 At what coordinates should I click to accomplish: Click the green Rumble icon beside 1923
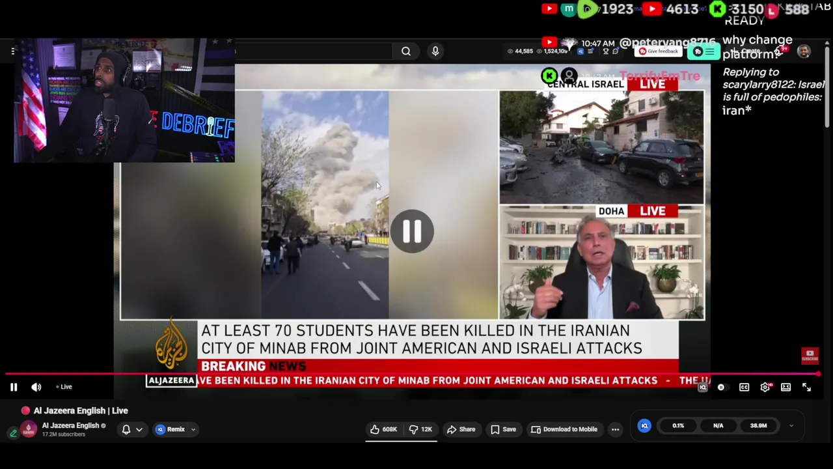coord(588,8)
